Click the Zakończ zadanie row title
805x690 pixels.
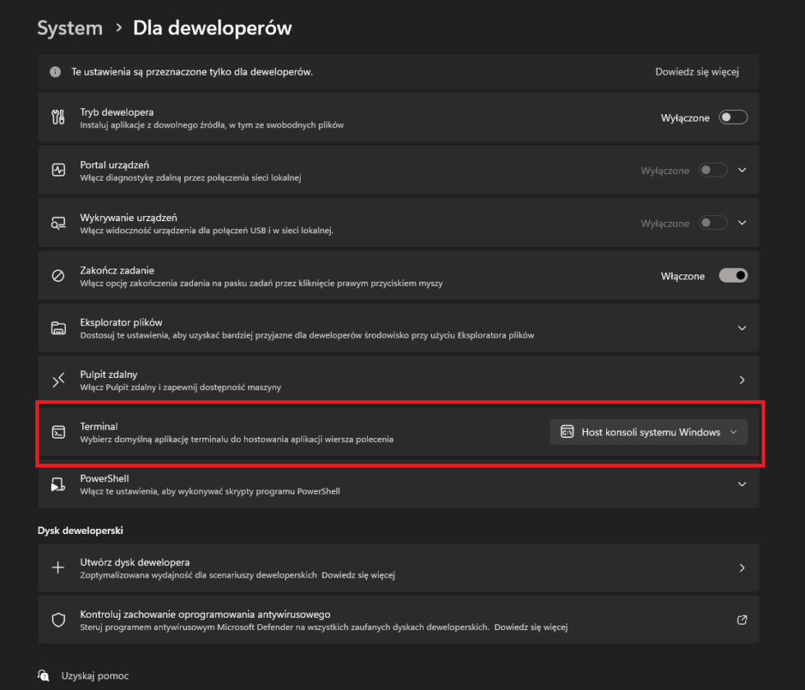pyautogui.click(x=117, y=270)
